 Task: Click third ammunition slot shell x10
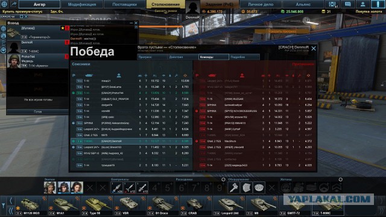142,187
